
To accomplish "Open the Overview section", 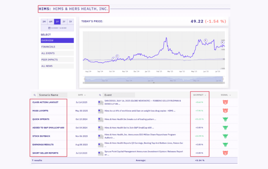I will [57, 40].
